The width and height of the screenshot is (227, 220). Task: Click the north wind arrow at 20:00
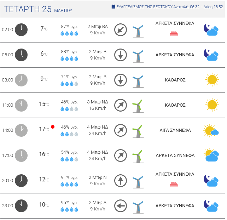coord(121,180)
